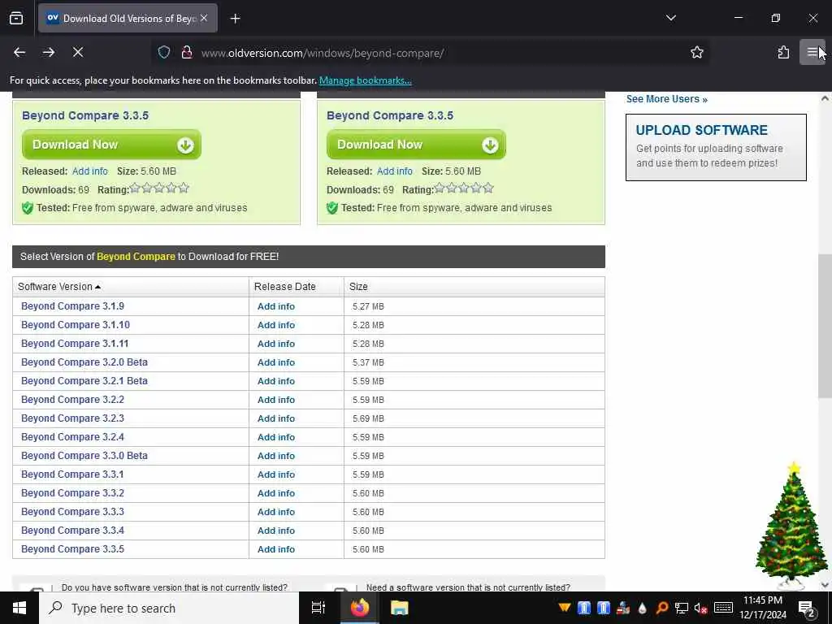Open Beyond Compare 3.3.5 table row link

(x=72, y=549)
